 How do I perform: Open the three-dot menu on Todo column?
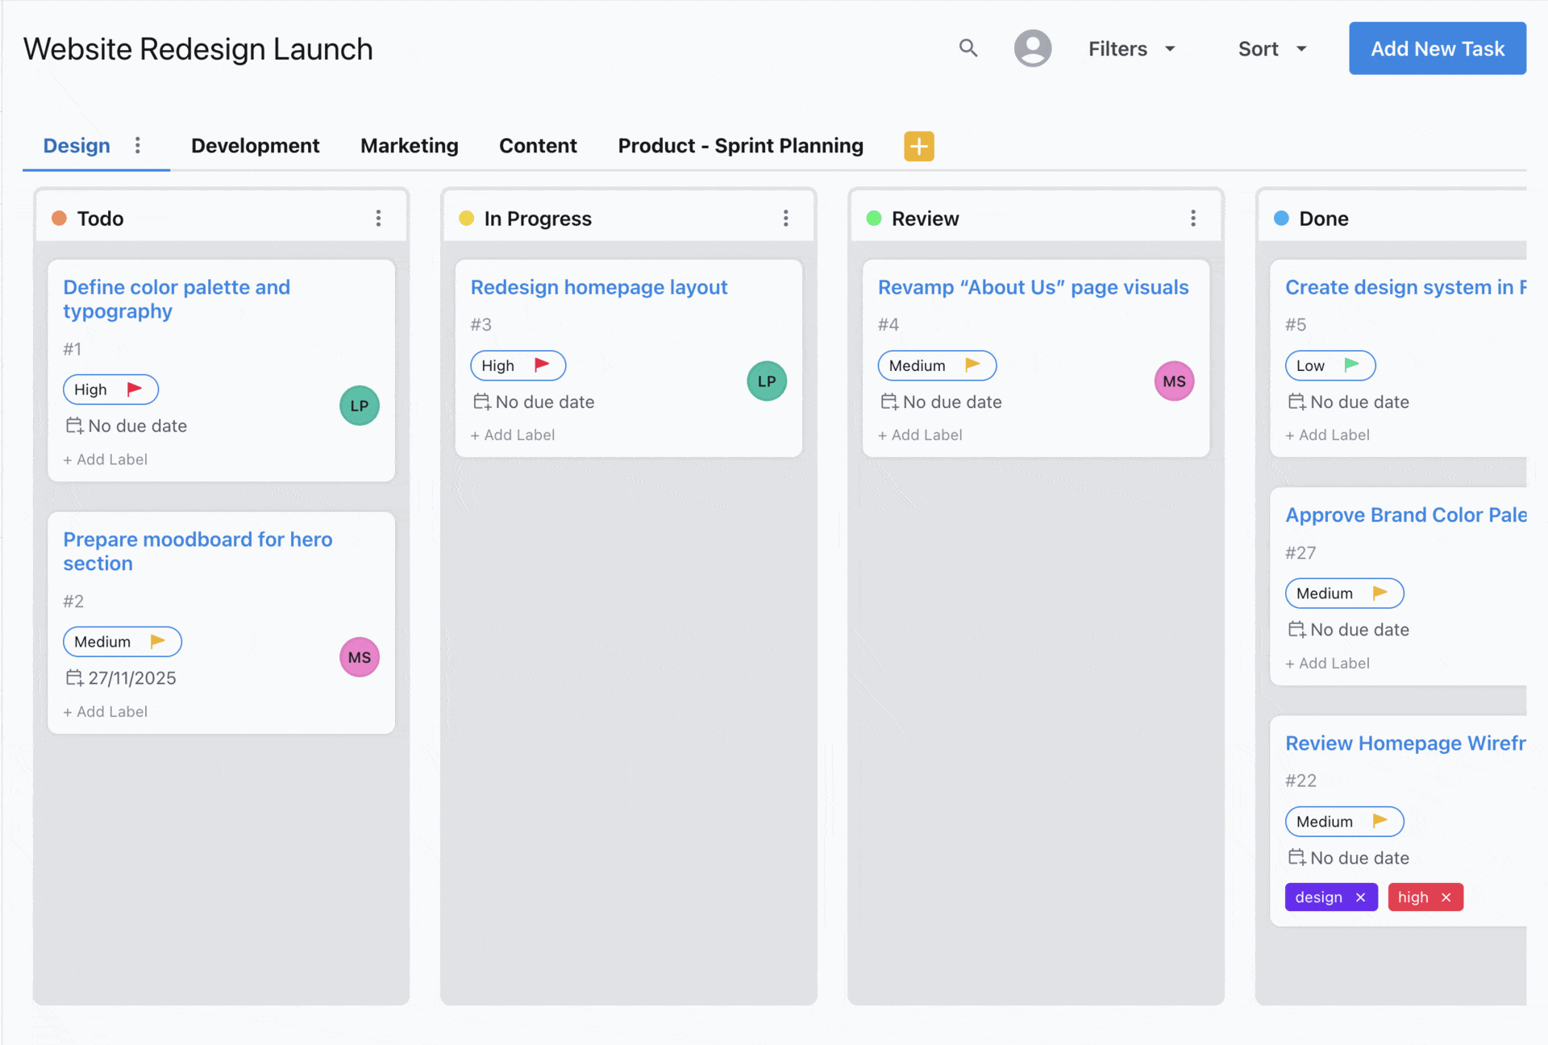pyautogui.click(x=378, y=218)
